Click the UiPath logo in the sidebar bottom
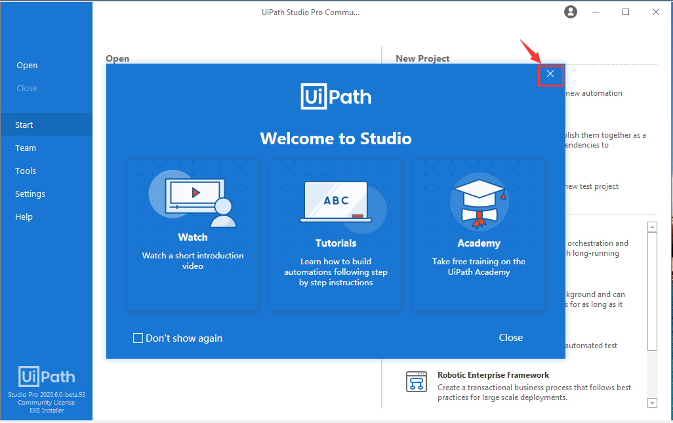 pos(47,376)
